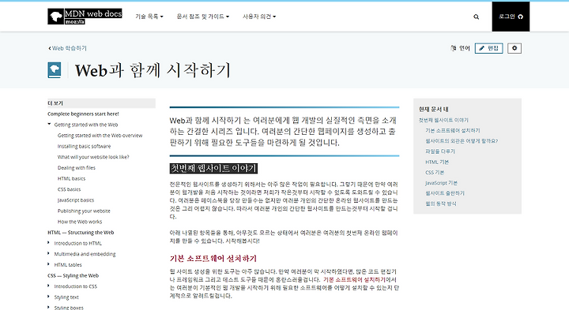Expand HTML tables section
Image resolution: width=569 pixels, height=310 pixels.
click(x=49, y=264)
